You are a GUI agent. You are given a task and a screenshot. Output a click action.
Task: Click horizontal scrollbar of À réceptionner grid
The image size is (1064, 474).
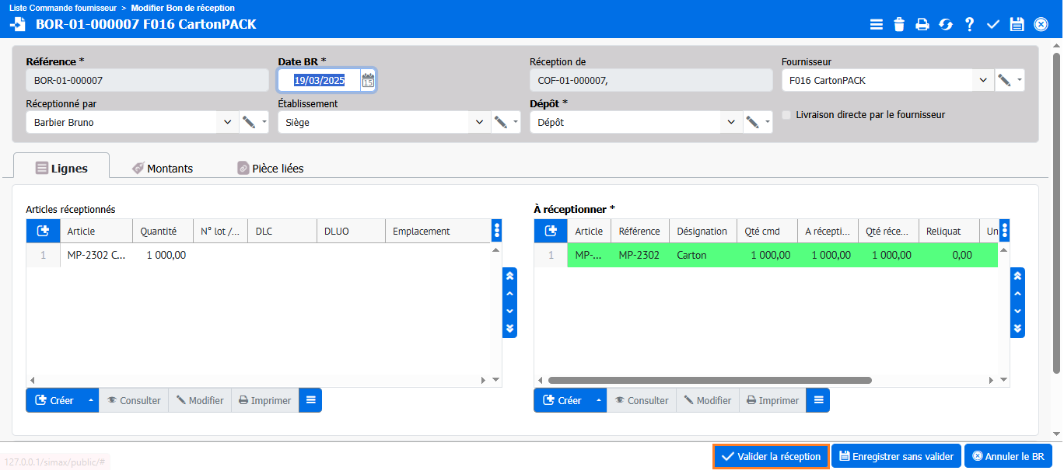709,381
